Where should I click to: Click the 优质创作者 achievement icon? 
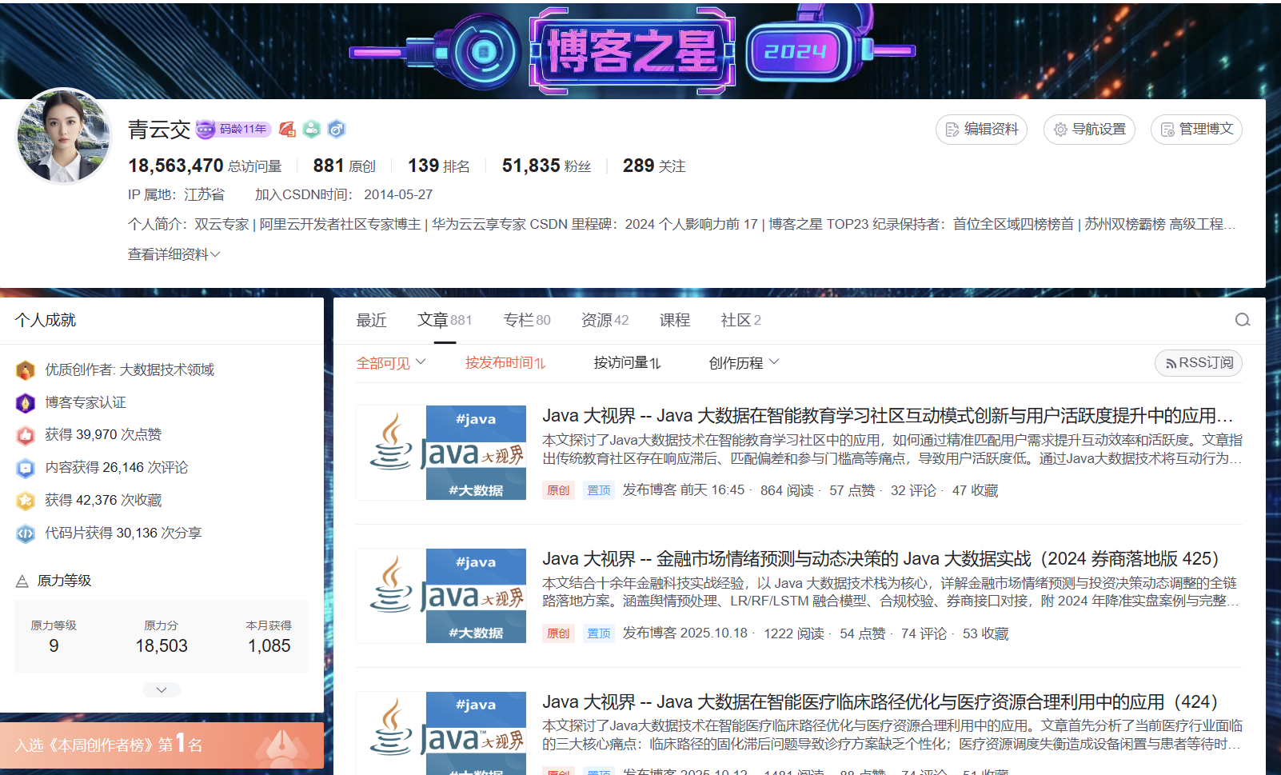coord(26,370)
